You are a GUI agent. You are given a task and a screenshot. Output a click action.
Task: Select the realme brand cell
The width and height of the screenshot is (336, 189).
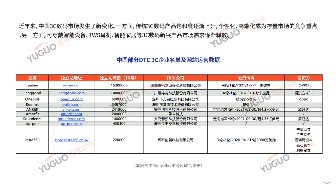tap(32, 85)
